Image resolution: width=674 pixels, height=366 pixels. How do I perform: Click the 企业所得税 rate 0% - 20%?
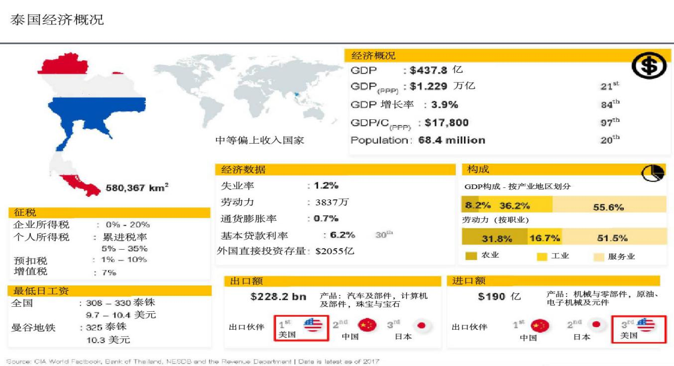click(127, 225)
